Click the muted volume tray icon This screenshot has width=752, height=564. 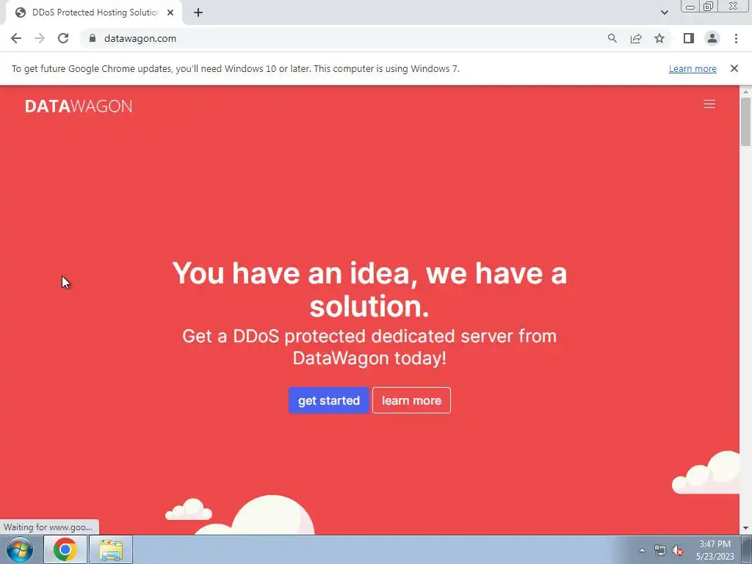(678, 551)
